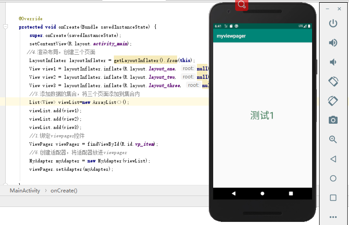
Task: Collapse onCreate method fold marker in gutter
Action: 6,27
